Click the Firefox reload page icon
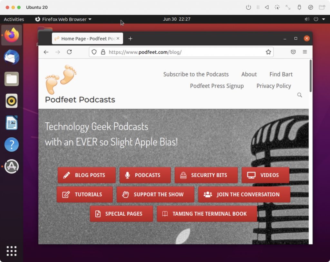The image size is (330, 262). (x=69, y=52)
